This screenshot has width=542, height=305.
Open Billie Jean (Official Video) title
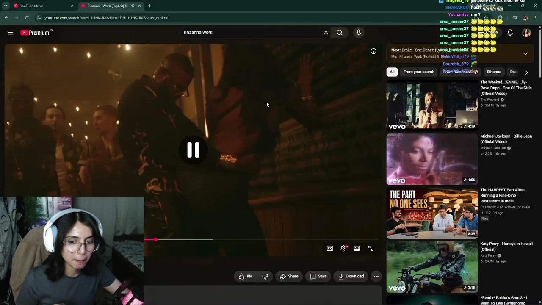(x=506, y=139)
